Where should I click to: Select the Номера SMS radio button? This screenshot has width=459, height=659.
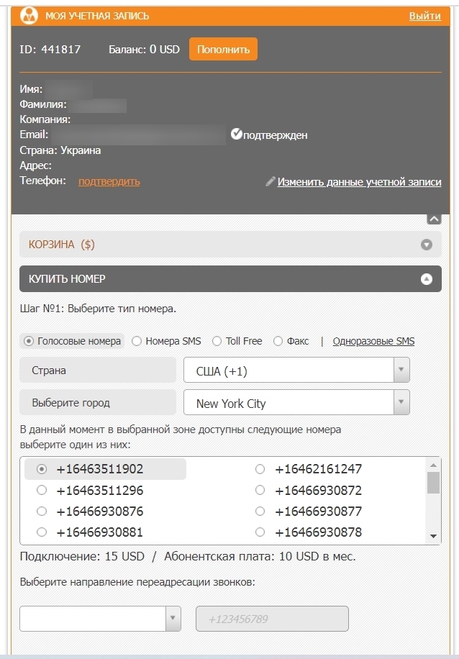click(x=137, y=341)
